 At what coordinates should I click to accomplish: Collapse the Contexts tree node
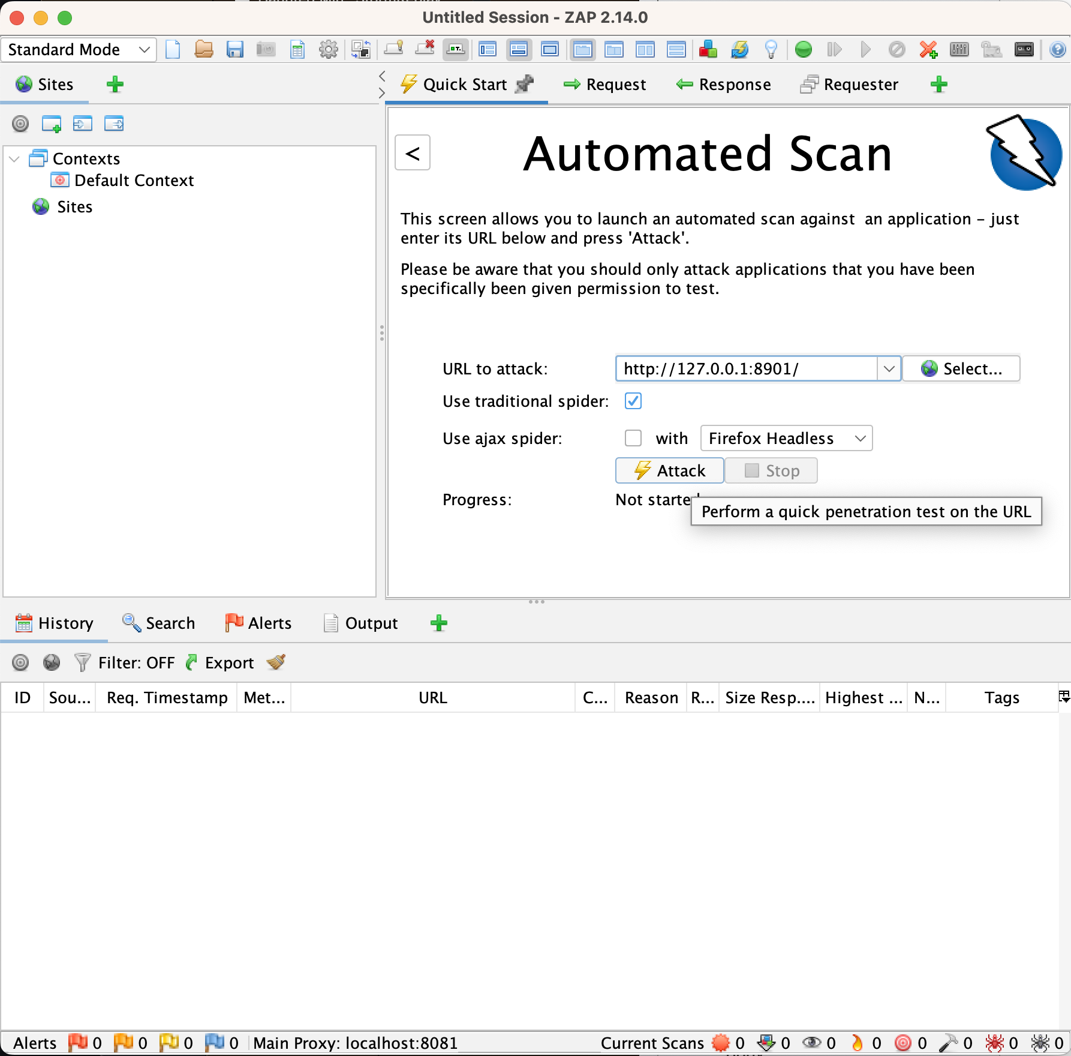tap(15, 159)
